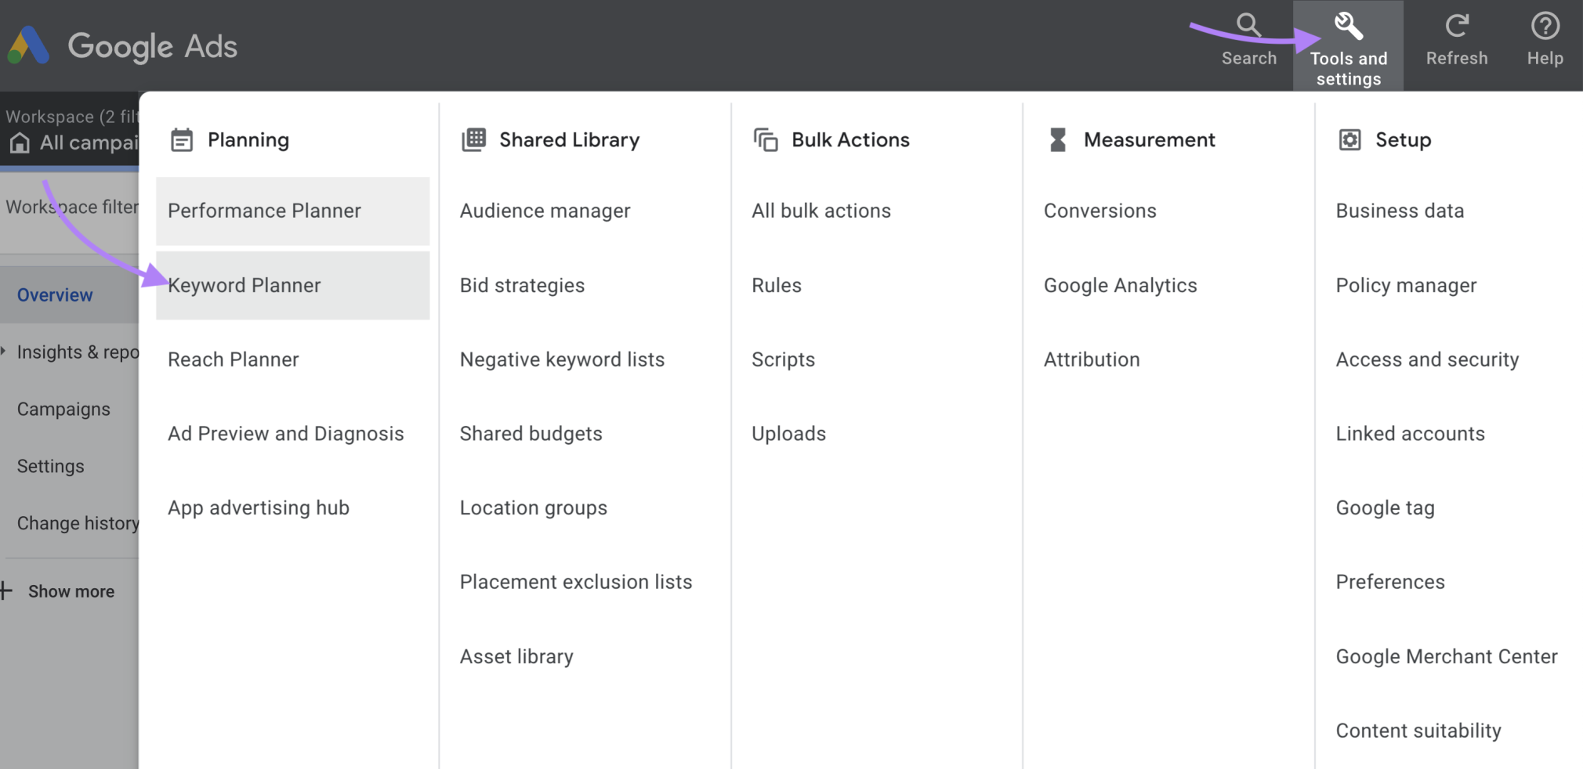Open Linked accounts
The width and height of the screenshot is (1583, 769).
point(1410,434)
